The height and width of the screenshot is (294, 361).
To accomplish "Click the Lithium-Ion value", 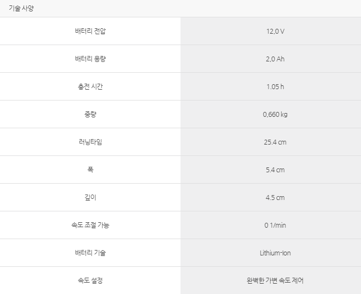I will click(x=275, y=253).
